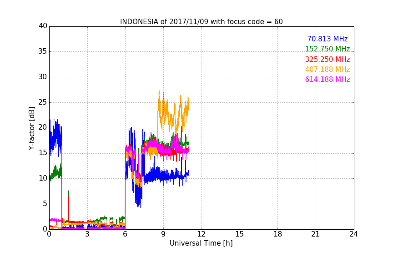Click the x-axis tick value 12
Image resolution: width=393 pixels, height=262 pixels.
click(x=201, y=234)
